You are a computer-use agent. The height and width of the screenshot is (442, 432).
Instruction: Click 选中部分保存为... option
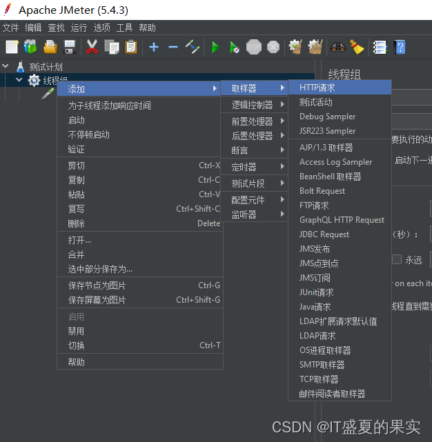[140, 269]
